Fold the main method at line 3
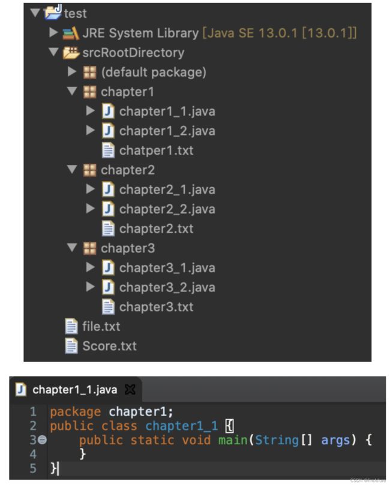Image resolution: width=390 pixels, height=485 pixels. point(43,439)
